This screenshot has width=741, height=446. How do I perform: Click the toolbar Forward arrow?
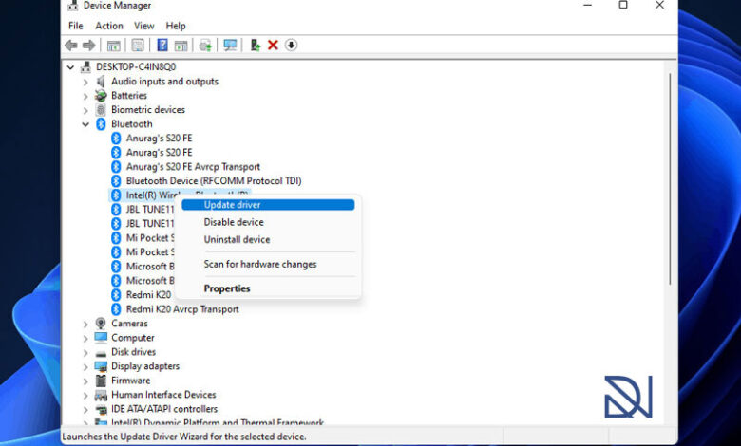pos(89,46)
